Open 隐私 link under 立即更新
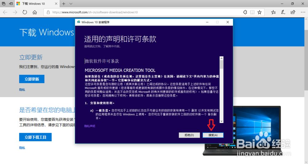Screen dimensions: 308x164 (22, 90)
